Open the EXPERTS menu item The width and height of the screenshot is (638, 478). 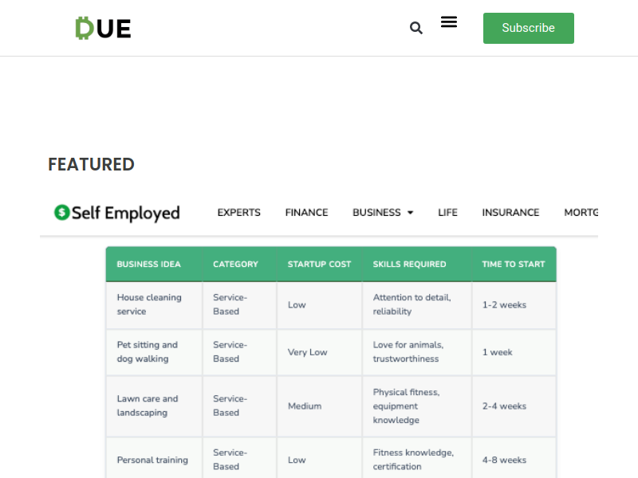click(x=238, y=213)
